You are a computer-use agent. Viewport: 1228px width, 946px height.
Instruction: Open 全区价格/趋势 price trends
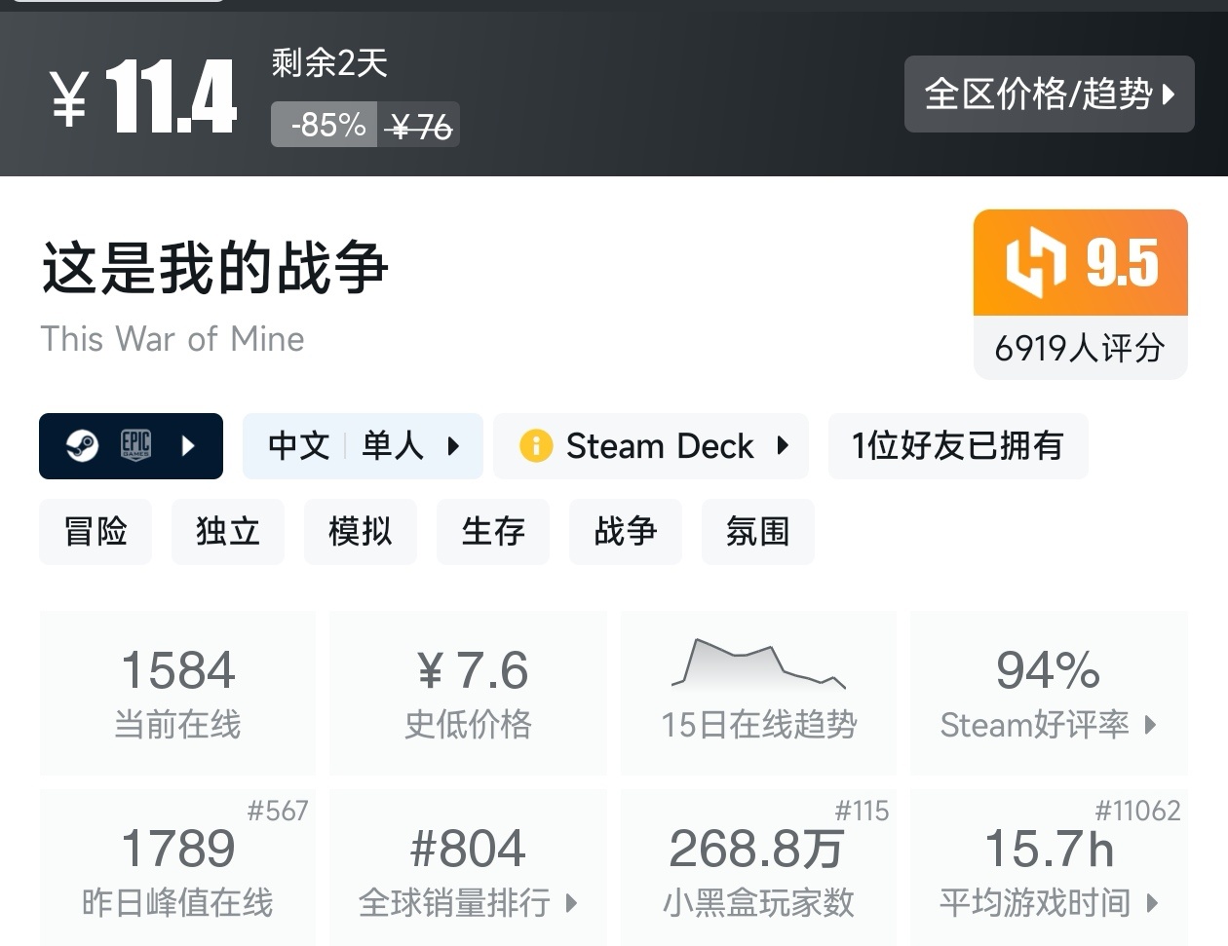(1049, 95)
